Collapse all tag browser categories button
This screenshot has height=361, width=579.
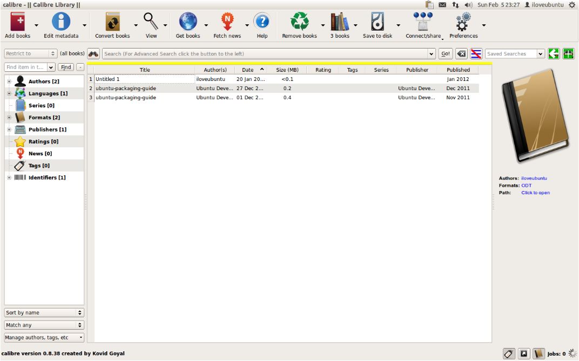point(80,67)
